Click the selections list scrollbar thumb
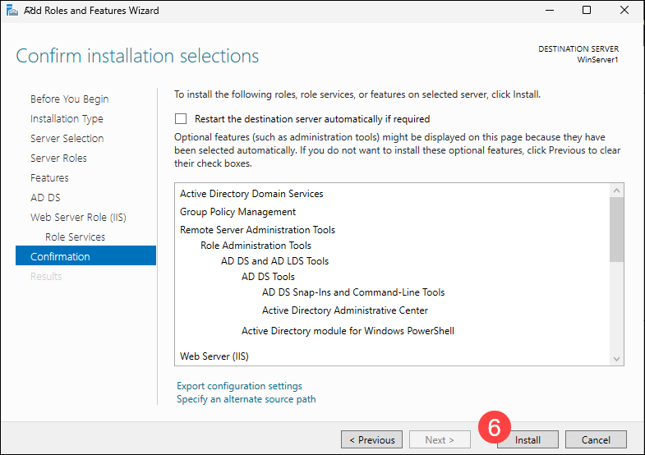 pos(617,229)
